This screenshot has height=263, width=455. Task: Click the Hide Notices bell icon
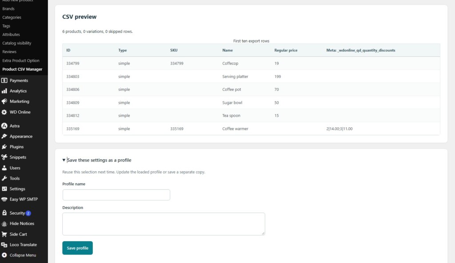4,224
